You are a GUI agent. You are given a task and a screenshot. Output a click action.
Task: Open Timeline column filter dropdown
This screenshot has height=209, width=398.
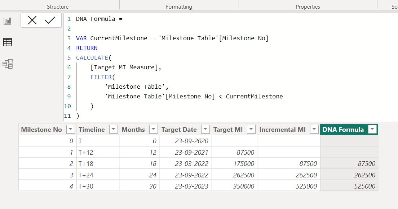(x=114, y=130)
